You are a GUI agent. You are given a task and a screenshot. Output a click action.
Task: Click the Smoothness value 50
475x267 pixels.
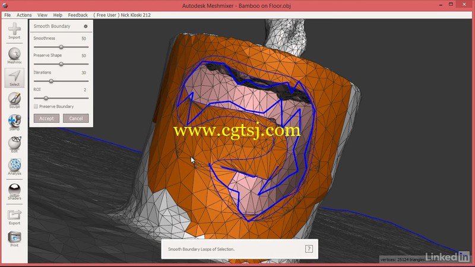click(84, 39)
